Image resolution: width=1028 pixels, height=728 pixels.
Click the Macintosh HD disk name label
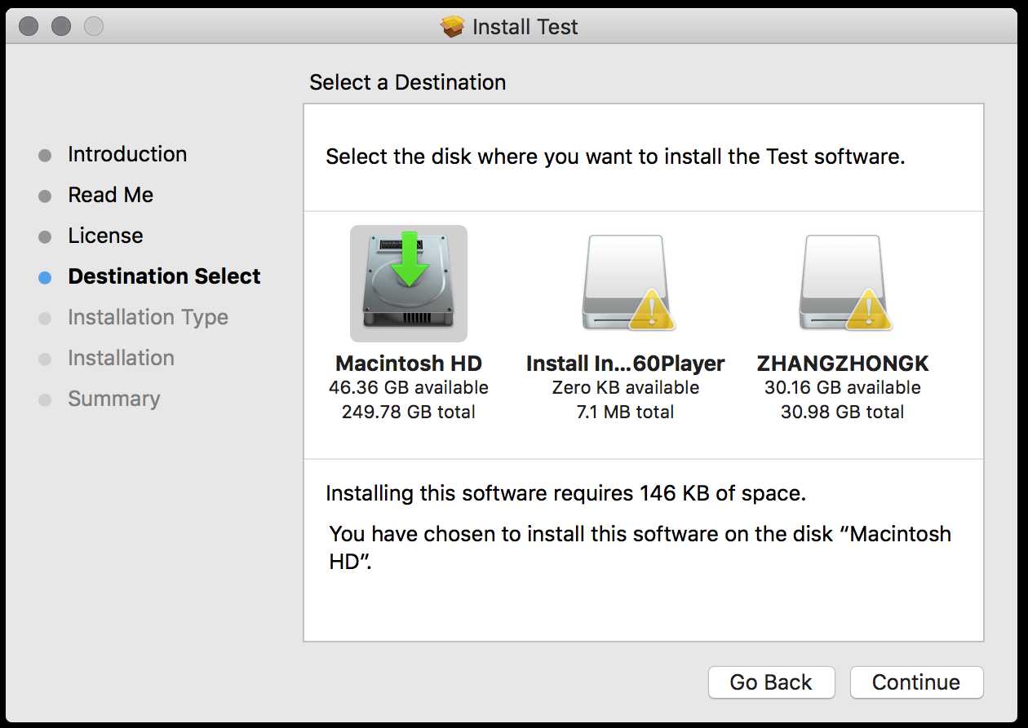click(x=409, y=364)
